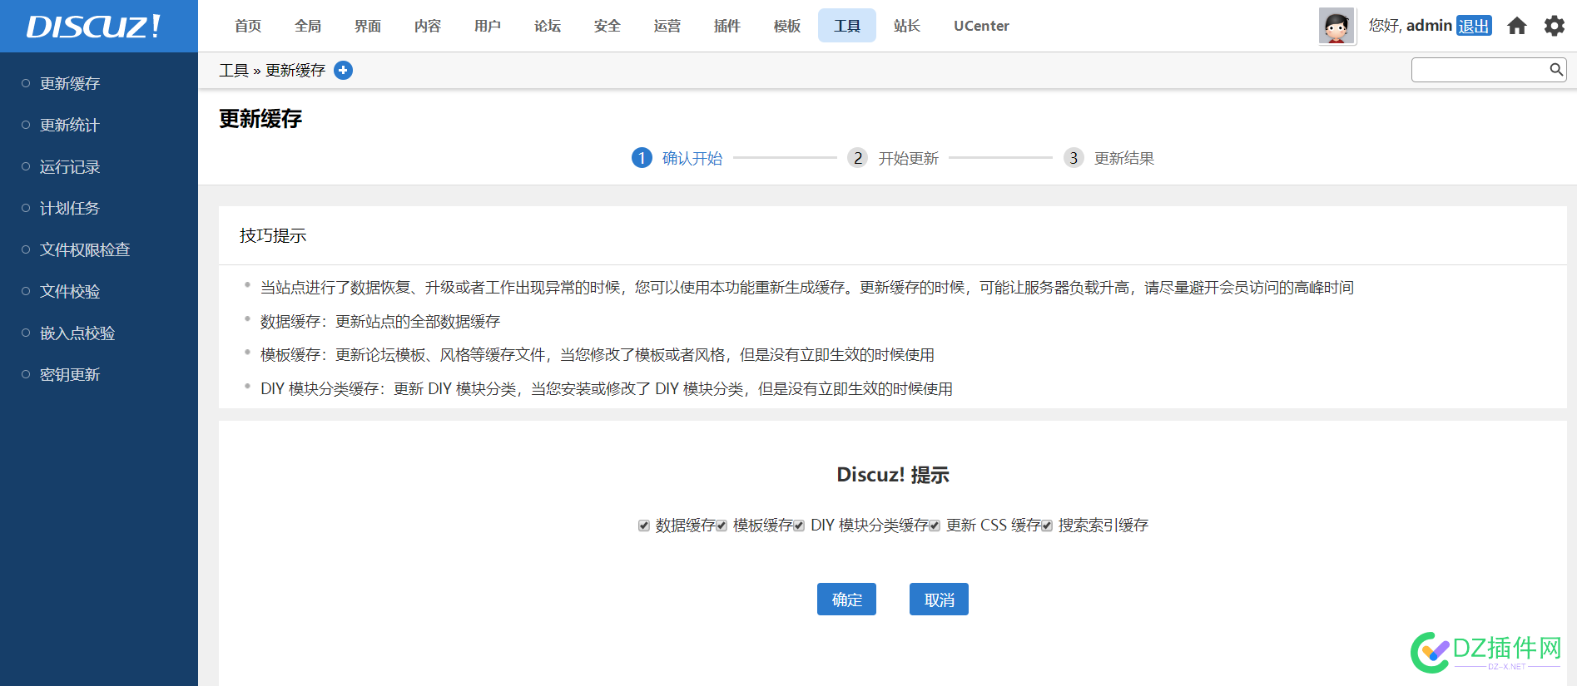Click the 技巧提示 heading

point(273,236)
